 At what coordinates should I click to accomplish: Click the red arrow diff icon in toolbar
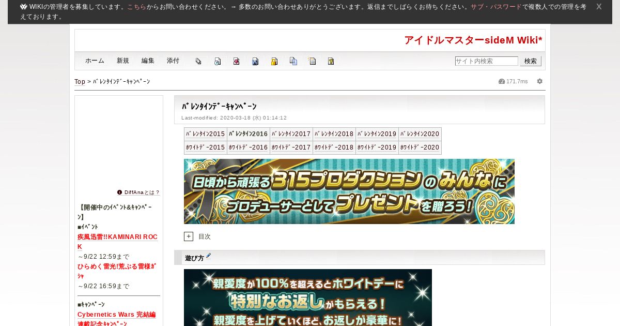point(236,61)
